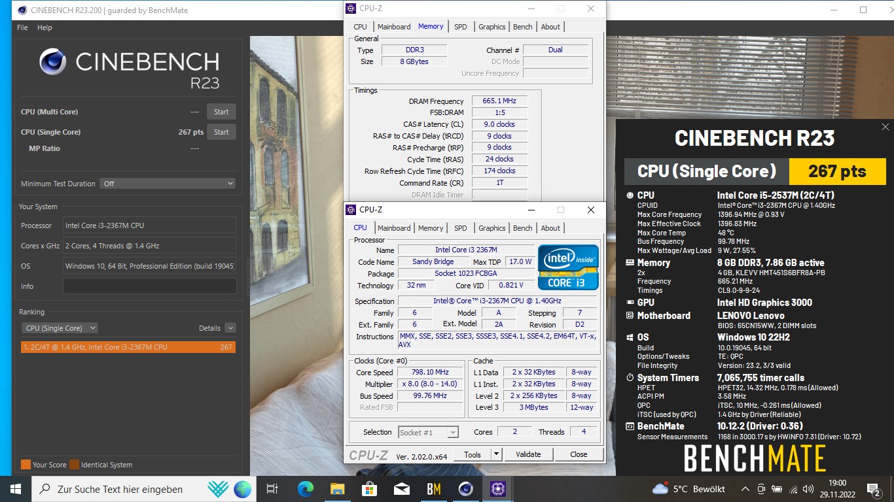Screen dimensions: 894x502
Task: Click the Validate button in CPU-Z
Action: tap(528, 454)
